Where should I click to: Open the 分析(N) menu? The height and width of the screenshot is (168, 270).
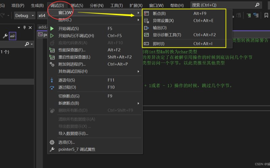pos(97,5)
